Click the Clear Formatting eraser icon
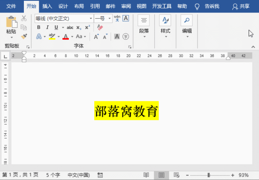Viewport: 259px width, 180px height. coord(100,27)
